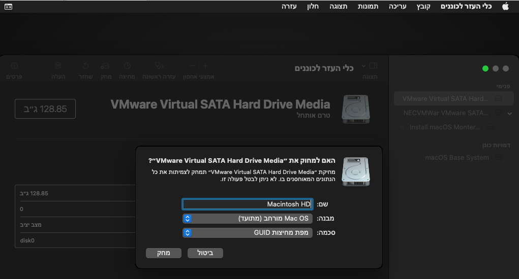519x279 pixels.
Task: Click the פרטים info icon
Action: point(14,66)
